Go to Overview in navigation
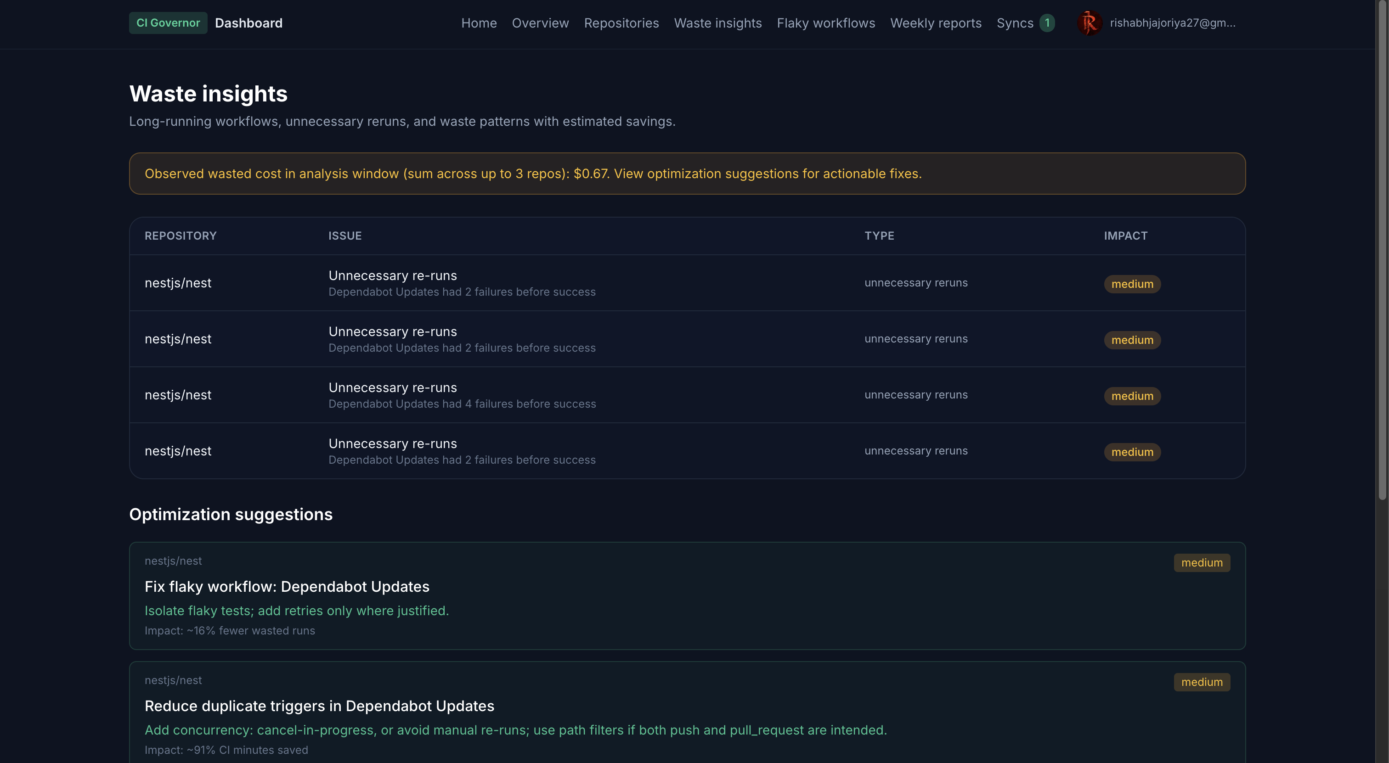This screenshot has width=1389, height=763. tap(540, 22)
